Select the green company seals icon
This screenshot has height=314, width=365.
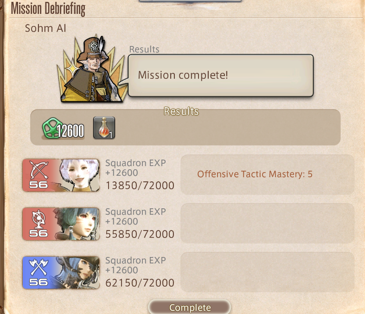tap(51, 128)
